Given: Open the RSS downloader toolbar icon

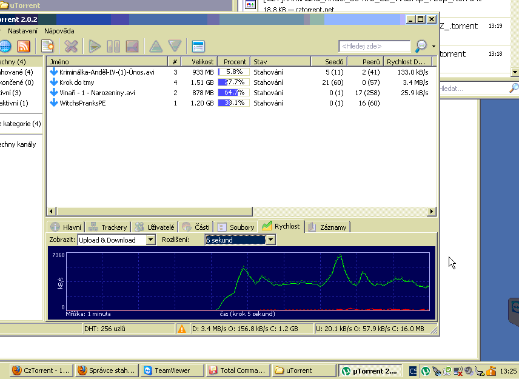Looking at the screenshot, I should 24,46.
